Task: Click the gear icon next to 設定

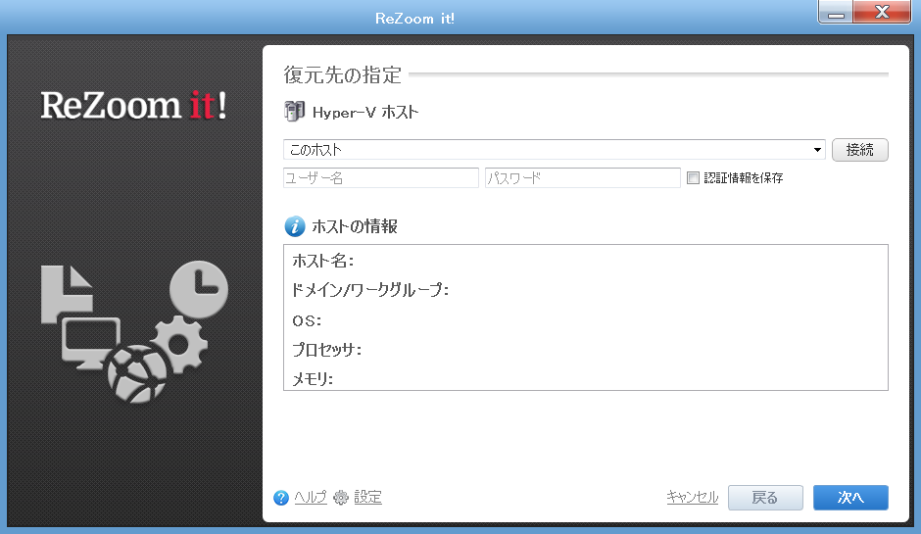Action: (x=341, y=498)
